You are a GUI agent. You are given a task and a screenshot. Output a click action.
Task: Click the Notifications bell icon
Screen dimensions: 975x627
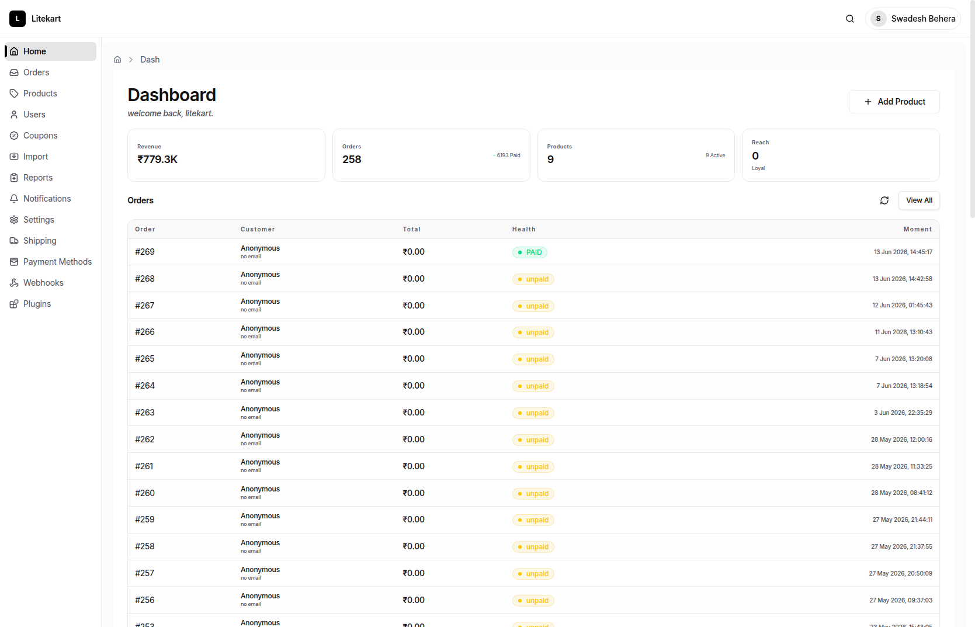[x=14, y=199]
